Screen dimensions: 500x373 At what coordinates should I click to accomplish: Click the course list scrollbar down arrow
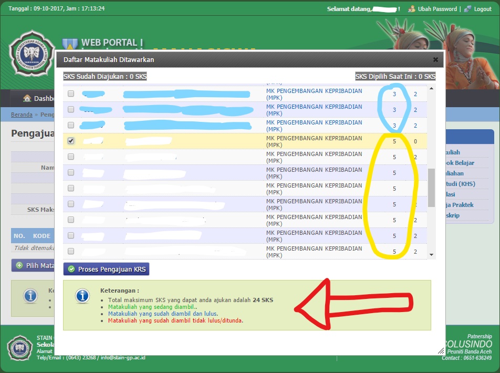(x=432, y=254)
